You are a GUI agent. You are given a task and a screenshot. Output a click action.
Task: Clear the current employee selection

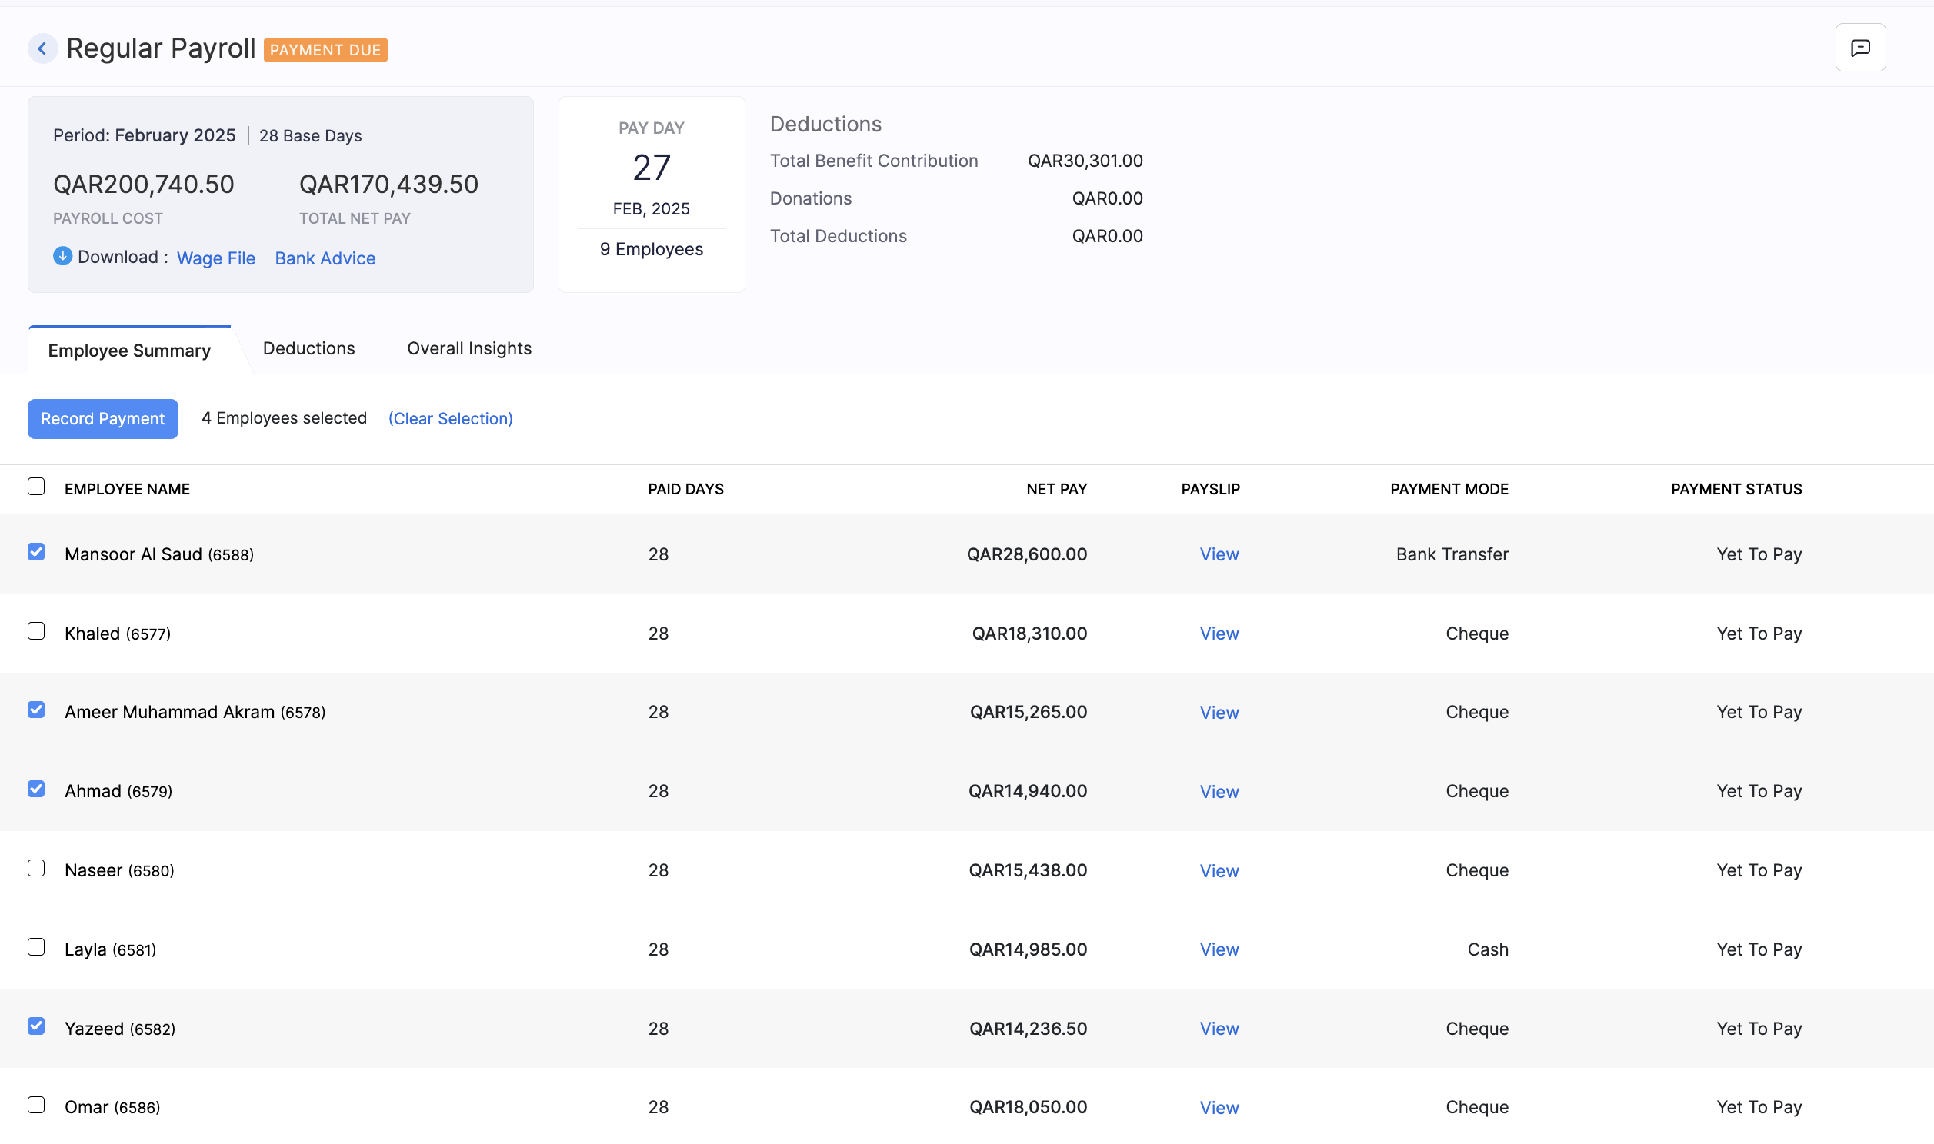pyautogui.click(x=450, y=418)
